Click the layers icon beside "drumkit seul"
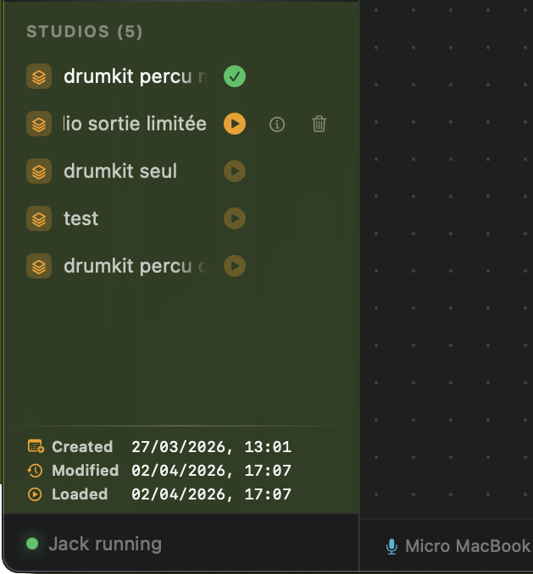Viewport: 533px width, 574px height. [38, 171]
